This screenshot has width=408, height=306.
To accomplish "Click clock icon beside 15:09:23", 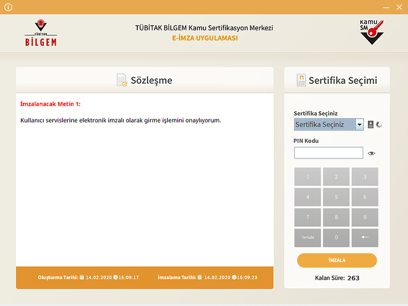I will tap(234, 277).
